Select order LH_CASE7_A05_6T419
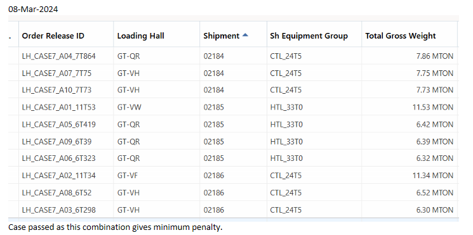The width and height of the screenshot is (473, 235). click(x=59, y=124)
